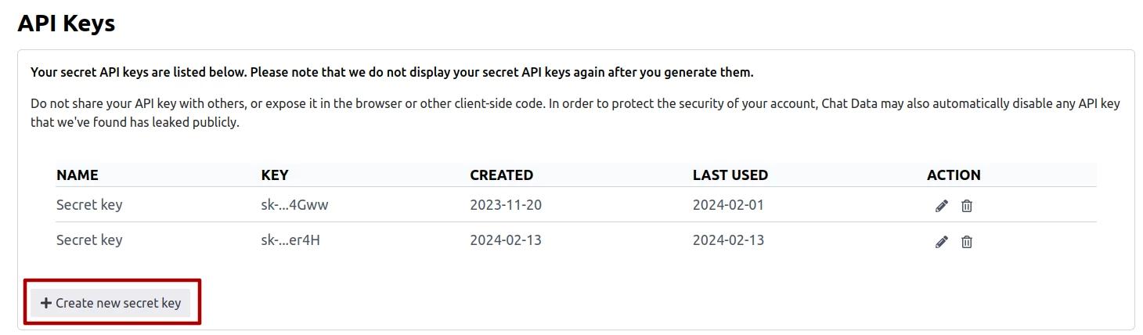Click the plus icon in Create button
The image size is (1143, 335).
point(45,303)
